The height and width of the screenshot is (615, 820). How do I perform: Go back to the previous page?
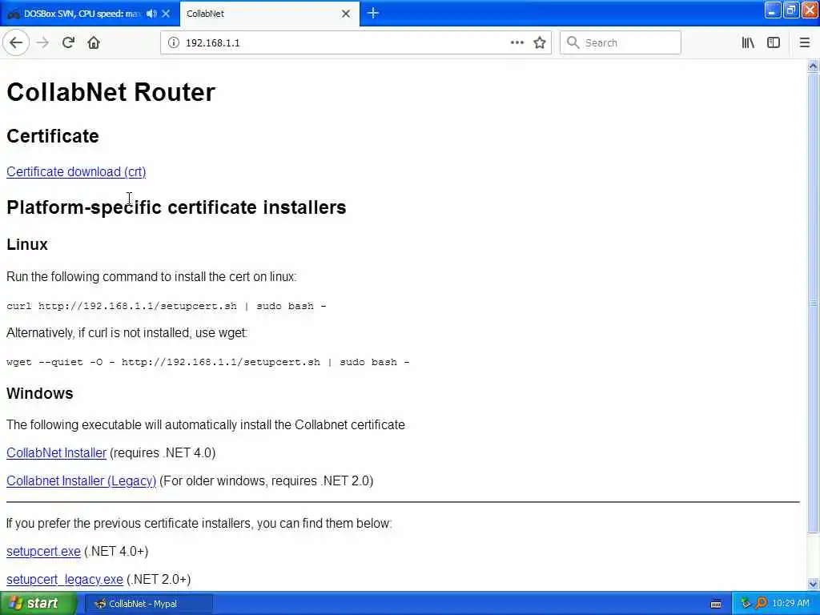click(16, 42)
